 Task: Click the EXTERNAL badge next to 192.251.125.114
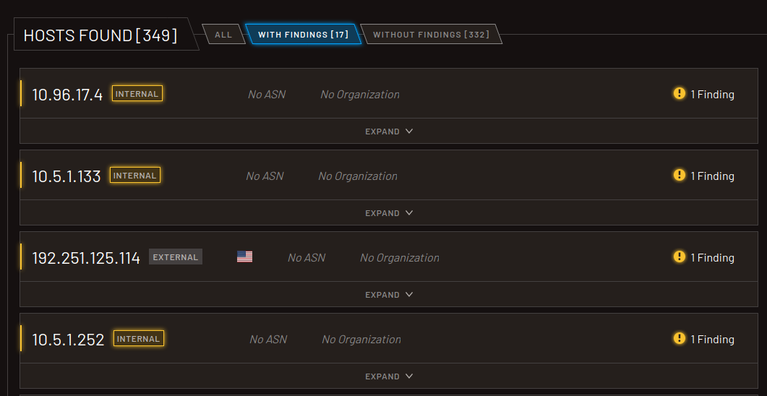click(176, 257)
